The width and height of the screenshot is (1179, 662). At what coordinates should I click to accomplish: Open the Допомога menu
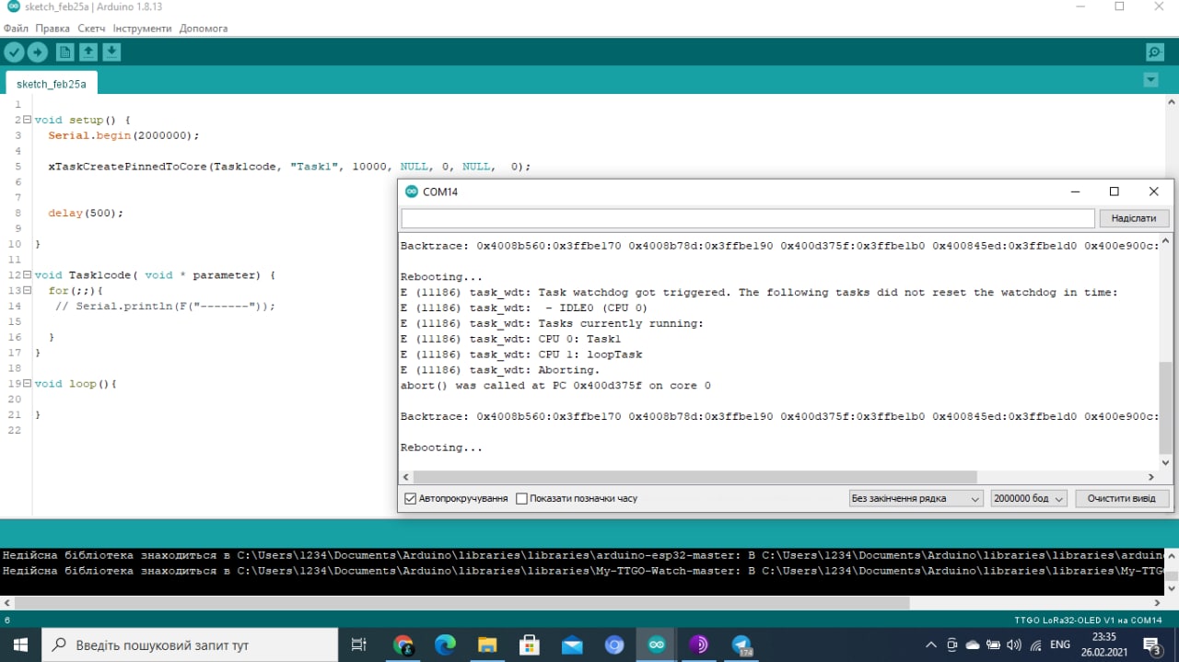click(x=204, y=29)
